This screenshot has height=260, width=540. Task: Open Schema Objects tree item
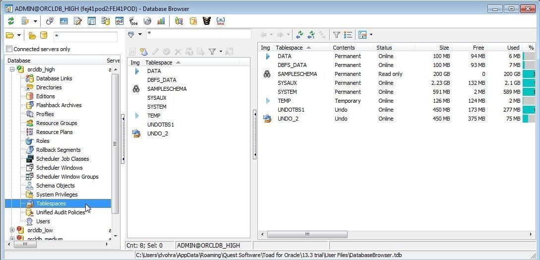56,186
